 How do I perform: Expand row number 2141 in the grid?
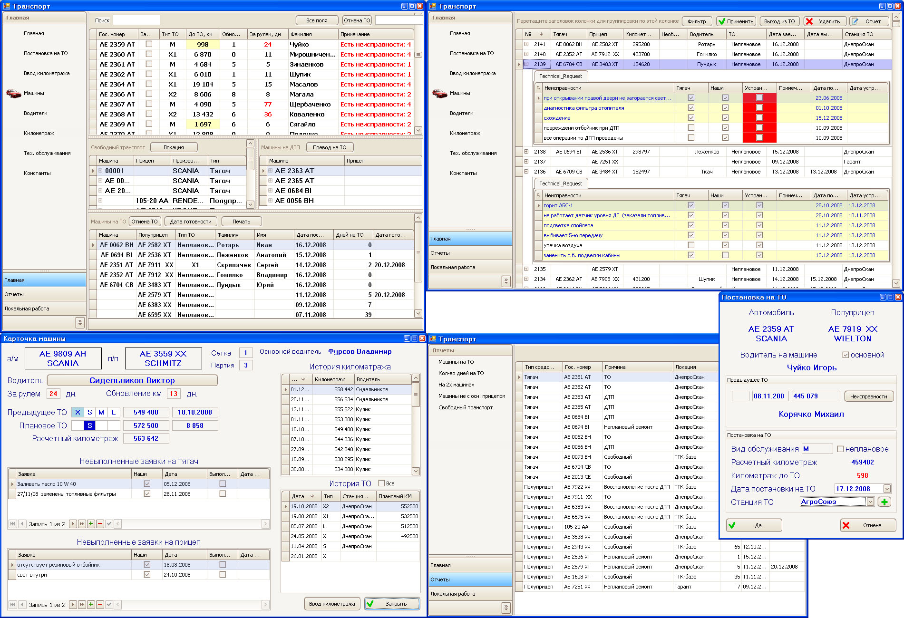pyautogui.click(x=526, y=44)
